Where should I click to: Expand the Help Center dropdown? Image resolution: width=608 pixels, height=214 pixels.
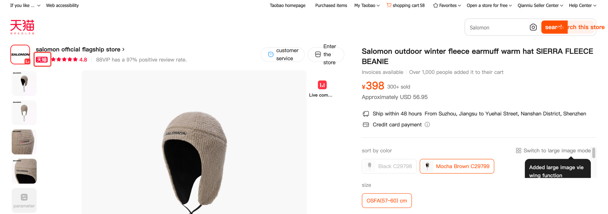[582, 5]
